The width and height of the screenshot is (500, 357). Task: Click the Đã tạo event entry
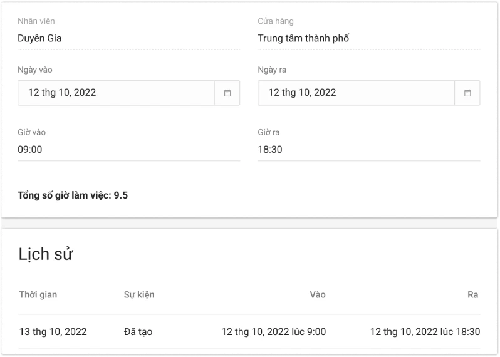click(x=138, y=332)
